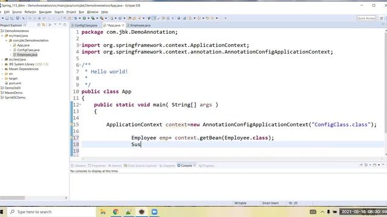Select the DemoOnDI project
The height and width of the screenshot is (217, 387).
[11, 88]
